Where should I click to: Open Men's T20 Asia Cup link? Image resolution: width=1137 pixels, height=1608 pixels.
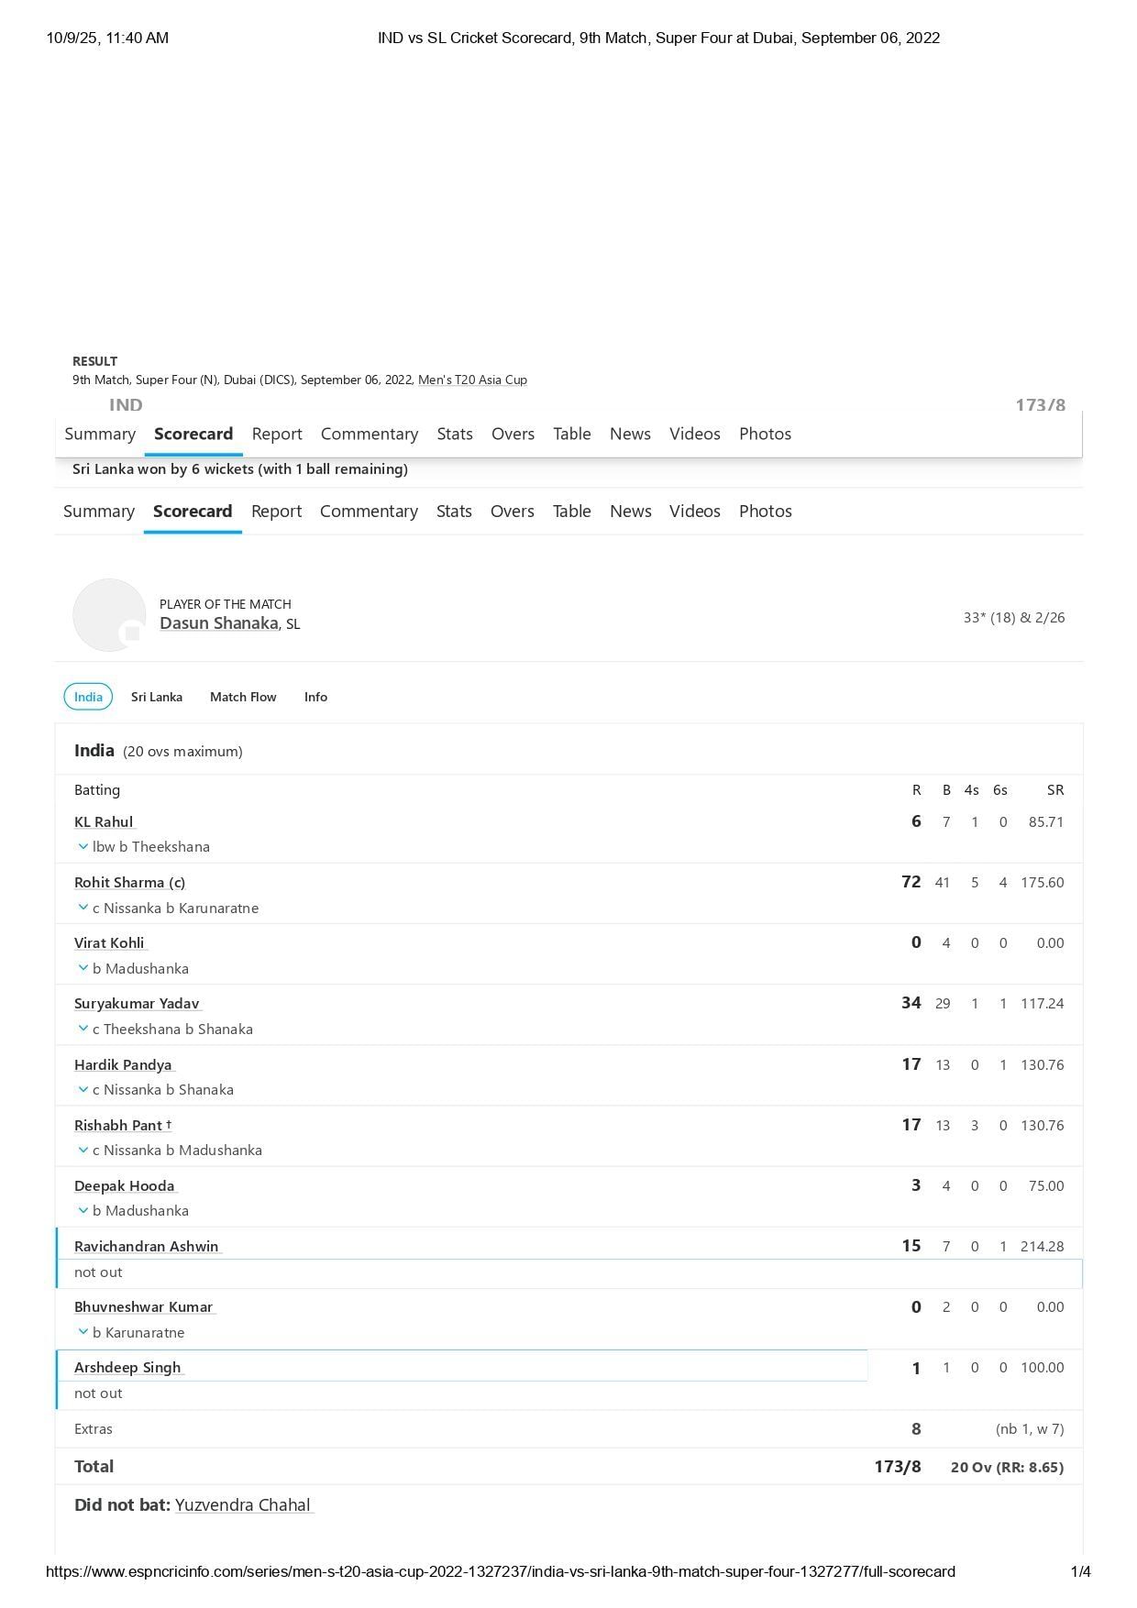472,380
